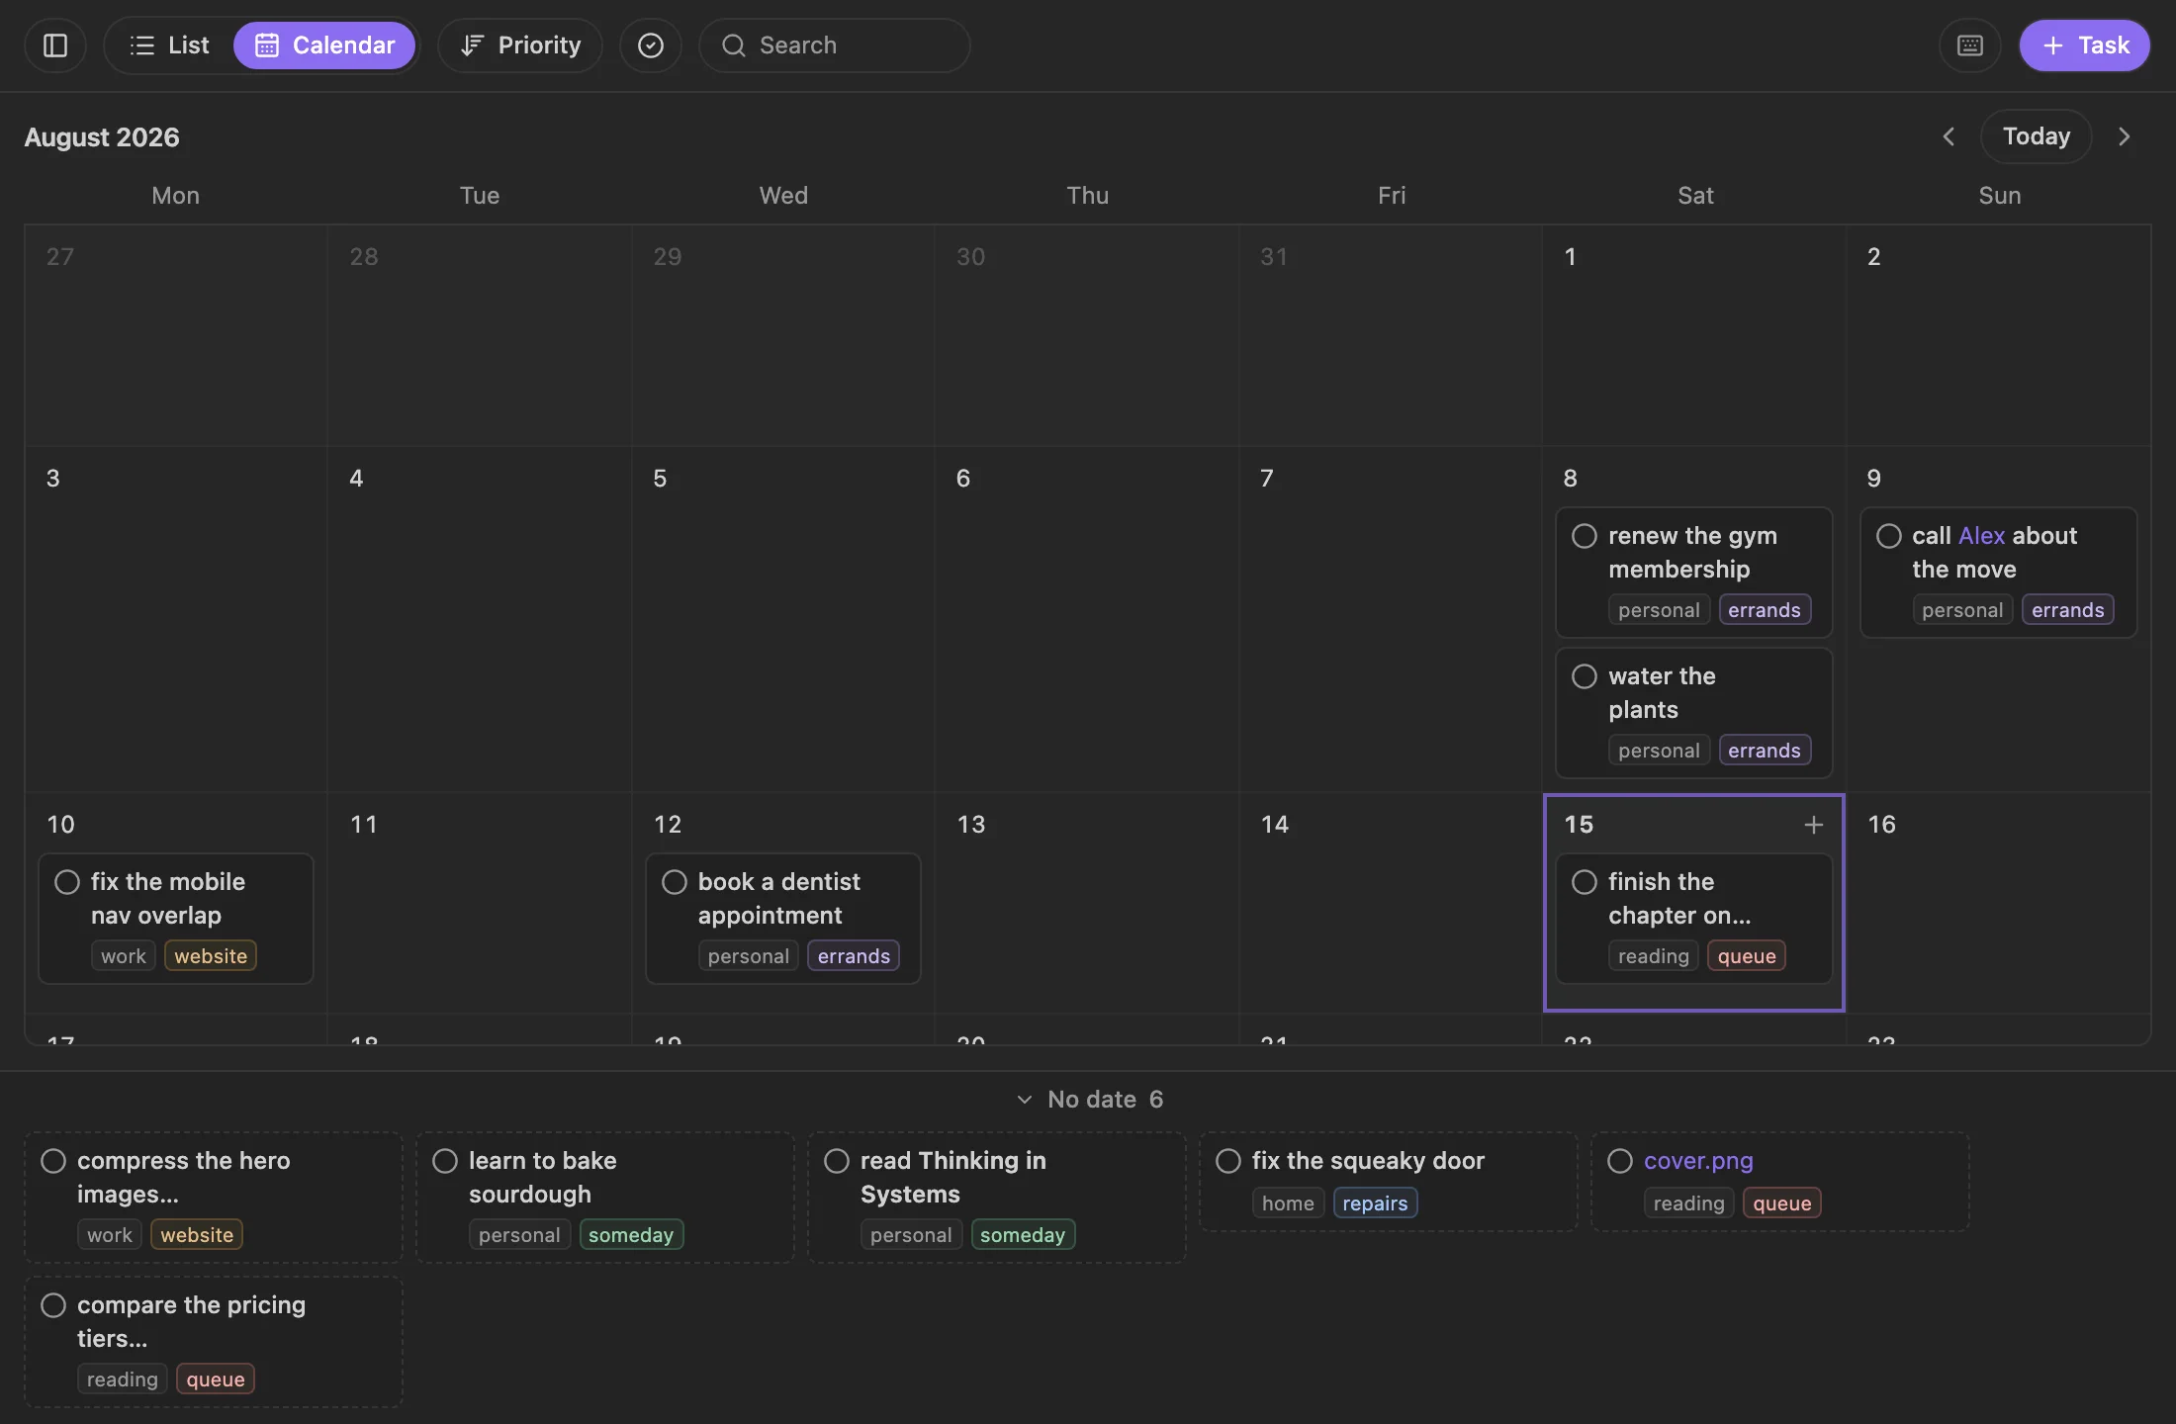Click the Alex mention link
Image resolution: width=2176 pixels, height=1424 pixels.
(x=1982, y=536)
